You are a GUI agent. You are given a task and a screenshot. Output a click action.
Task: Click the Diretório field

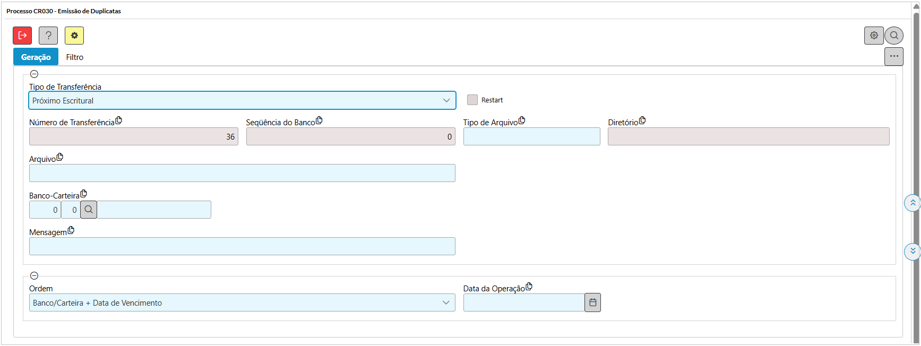tap(748, 136)
